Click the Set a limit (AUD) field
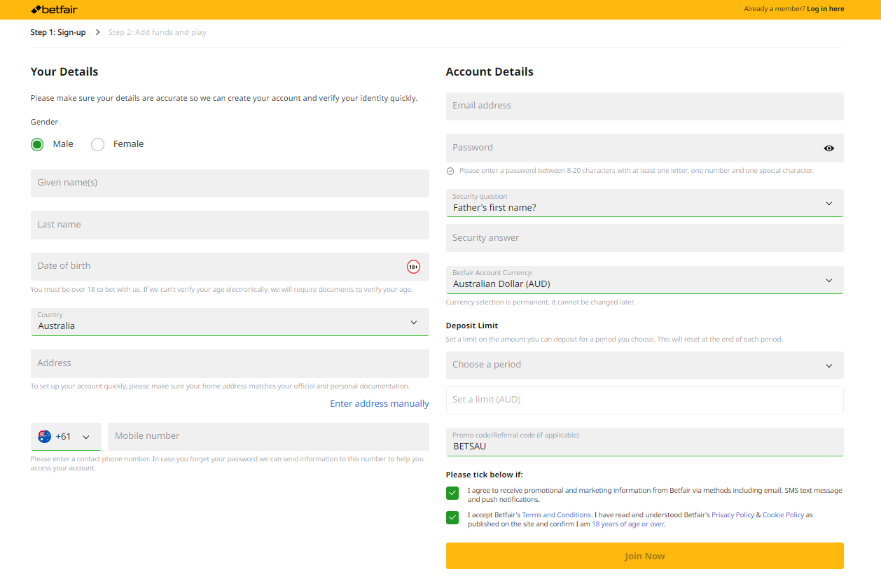Viewport: 881px width, 581px height. (x=644, y=400)
